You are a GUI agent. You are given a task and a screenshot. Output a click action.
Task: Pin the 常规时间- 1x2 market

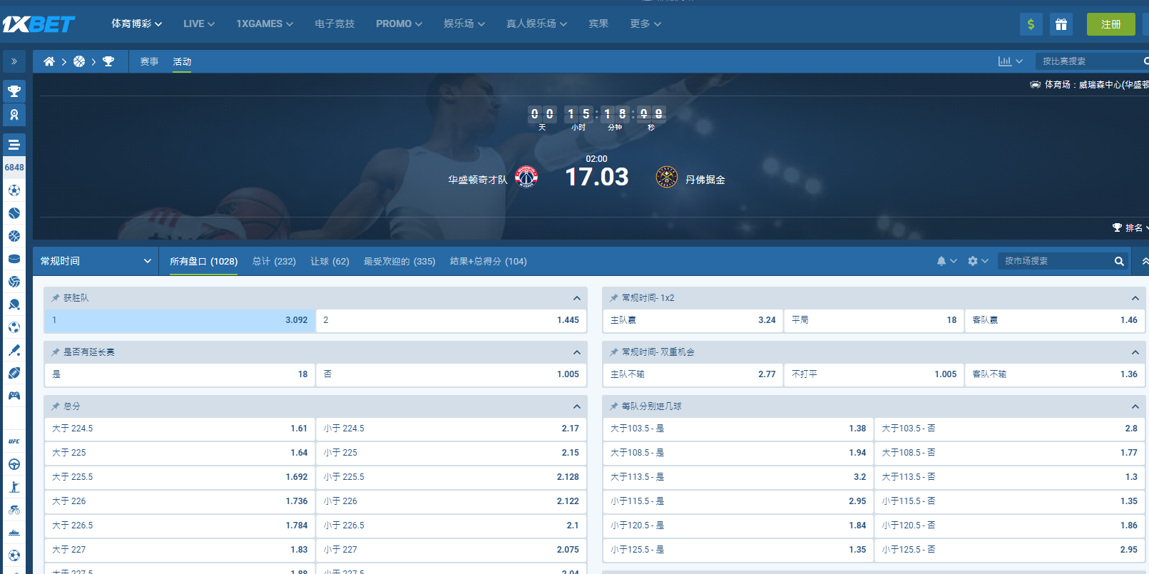pyautogui.click(x=614, y=298)
